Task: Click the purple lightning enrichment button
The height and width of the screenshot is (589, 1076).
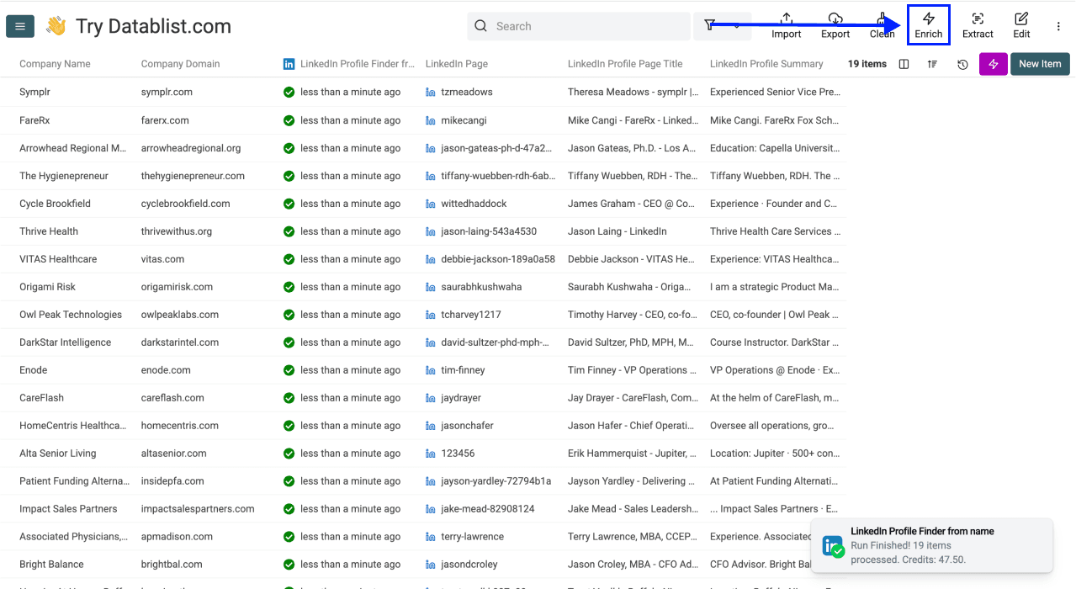Action: (x=993, y=63)
